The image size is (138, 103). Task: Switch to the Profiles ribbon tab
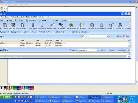19,20
